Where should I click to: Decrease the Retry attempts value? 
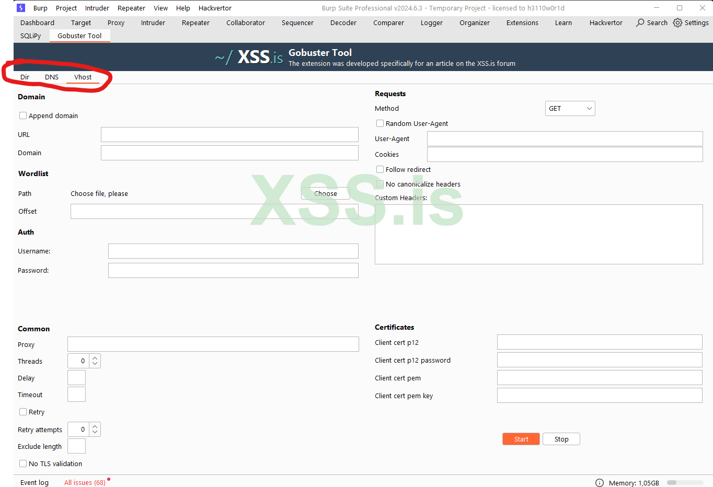(95, 432)
